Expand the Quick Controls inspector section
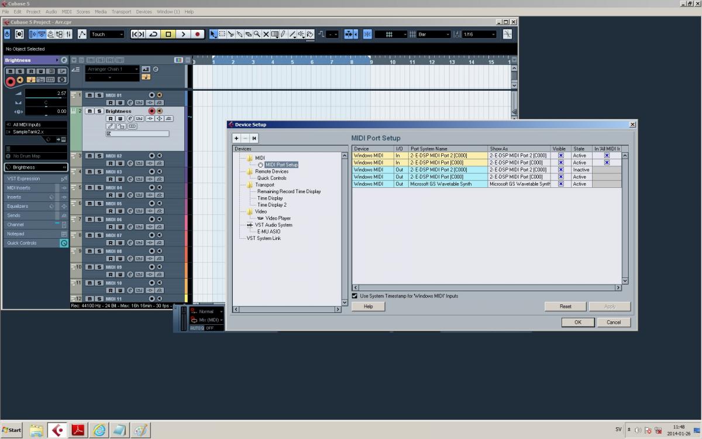 (x=36, y=243)
